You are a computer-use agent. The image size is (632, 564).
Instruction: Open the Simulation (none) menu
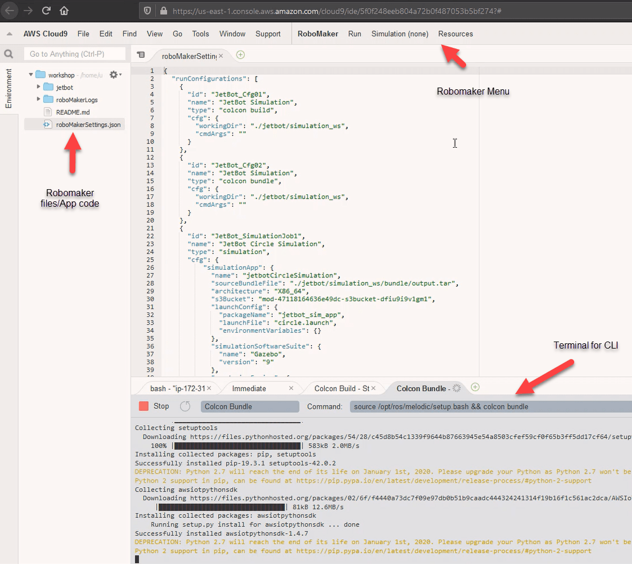pyautogui.click(x=400, y=34)
